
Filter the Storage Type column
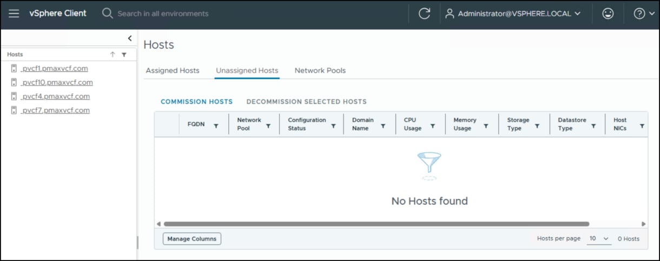pos(537,126)
